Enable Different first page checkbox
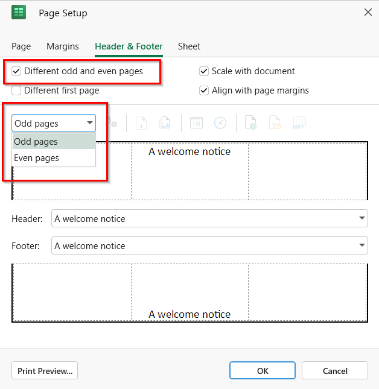Image resolution: width=379 pixels, height=389 pixels. (16, 90)
